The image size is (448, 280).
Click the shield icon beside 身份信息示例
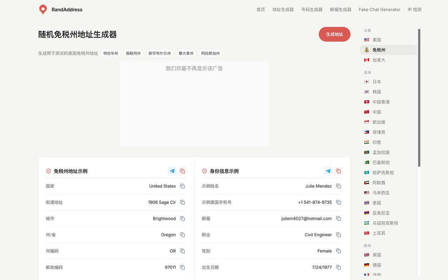204,171
